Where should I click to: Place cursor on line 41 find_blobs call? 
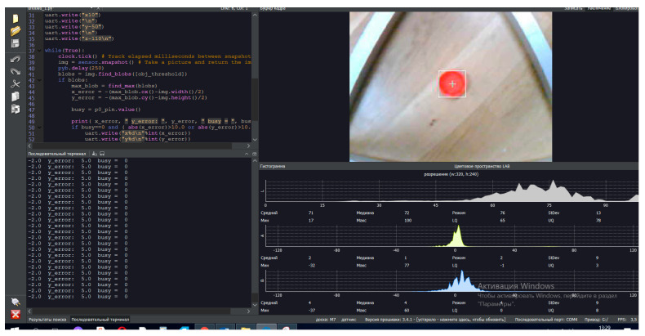point(122,74)
